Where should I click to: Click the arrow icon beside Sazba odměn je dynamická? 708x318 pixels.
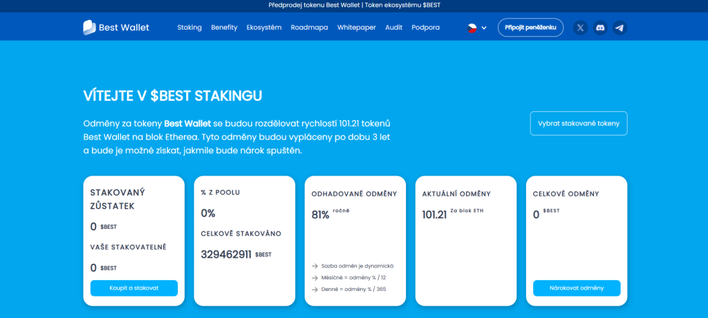315,266
